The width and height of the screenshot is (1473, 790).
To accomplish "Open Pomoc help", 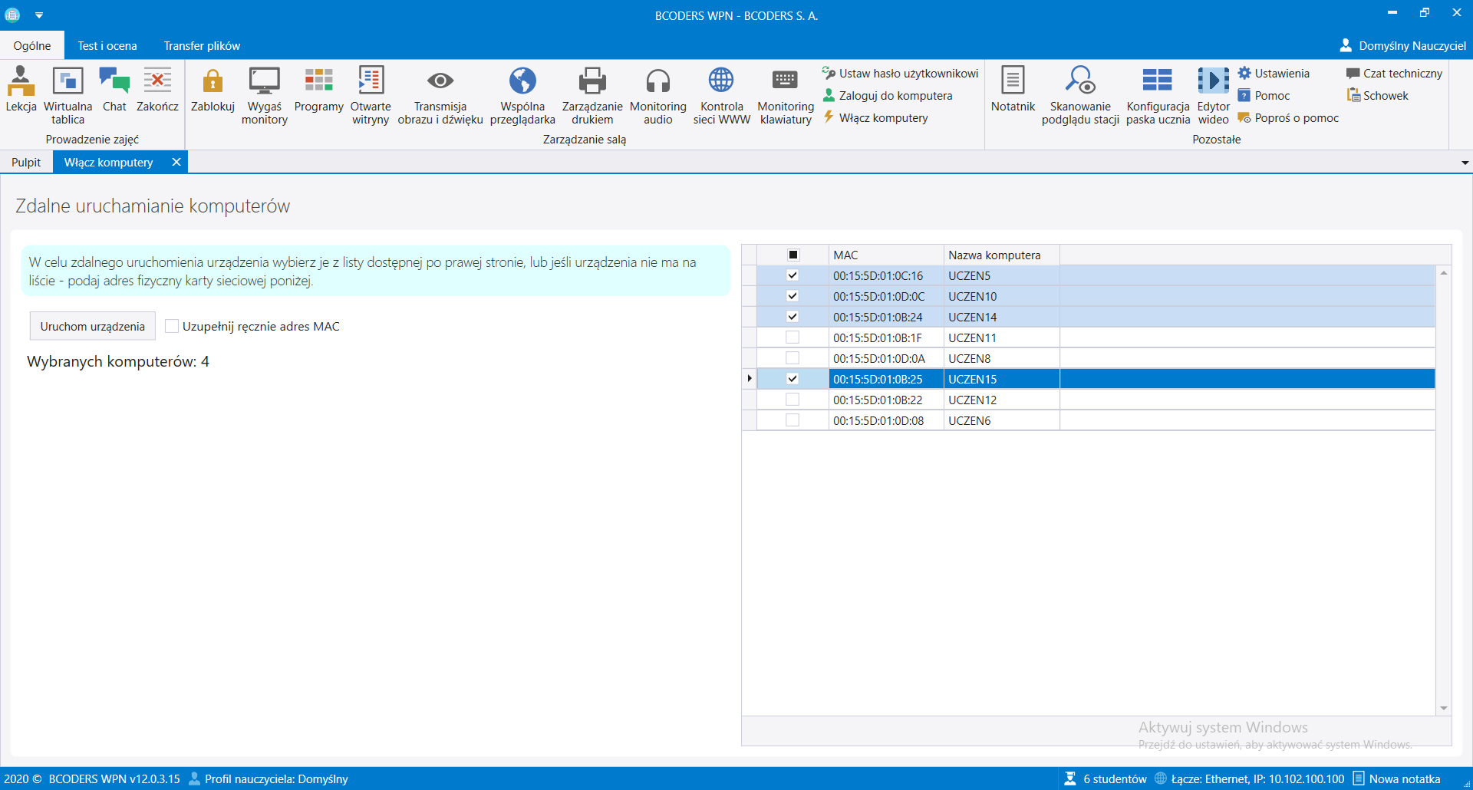I will tap(1264, 96).
